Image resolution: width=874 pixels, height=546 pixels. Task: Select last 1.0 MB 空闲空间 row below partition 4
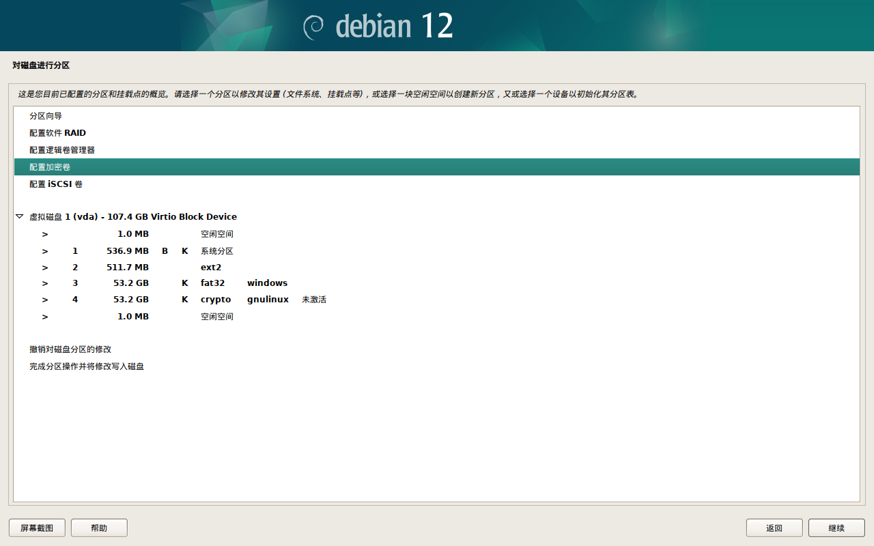pyautogui.click(x=437, y=317)
